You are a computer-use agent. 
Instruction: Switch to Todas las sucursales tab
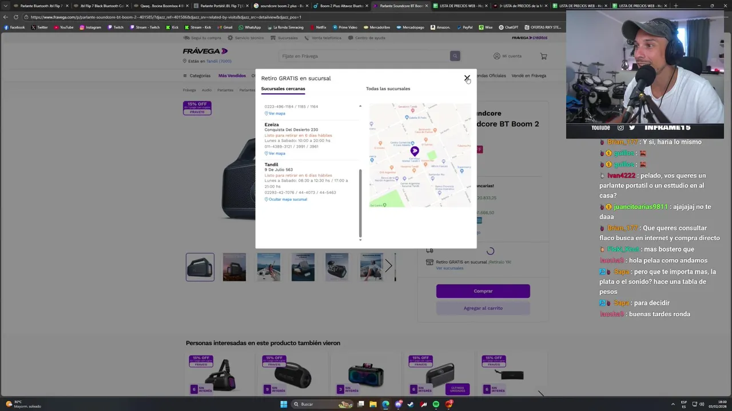388,88
